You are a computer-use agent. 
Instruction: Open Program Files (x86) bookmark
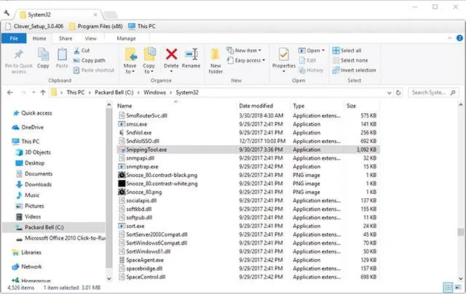pos(96,26)
